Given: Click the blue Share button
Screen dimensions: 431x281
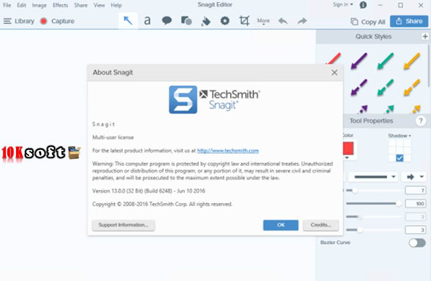Looking at the screenshot, I should coord(409,21).
